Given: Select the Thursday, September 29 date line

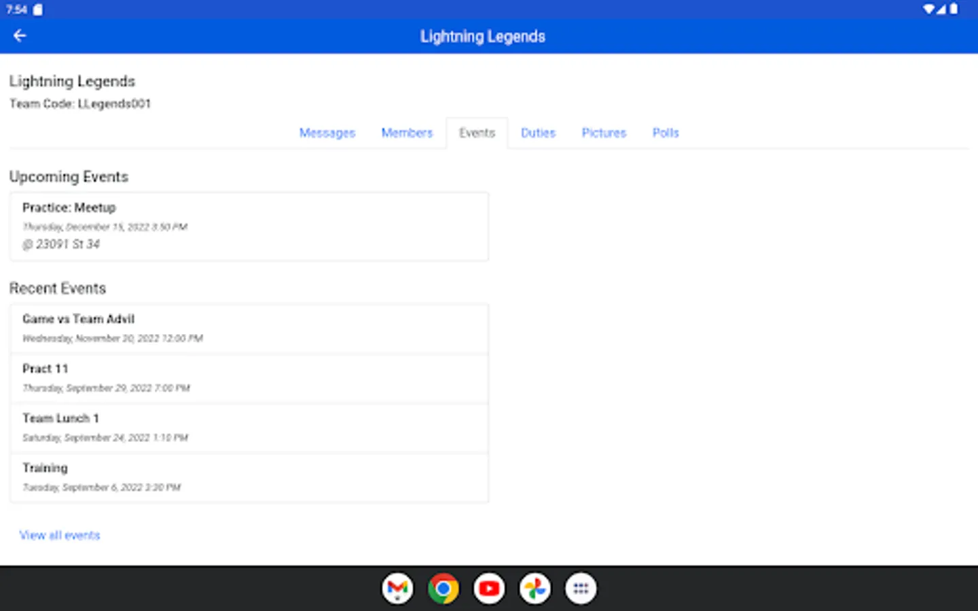Looking at the screenshot, I should point(106,388).
